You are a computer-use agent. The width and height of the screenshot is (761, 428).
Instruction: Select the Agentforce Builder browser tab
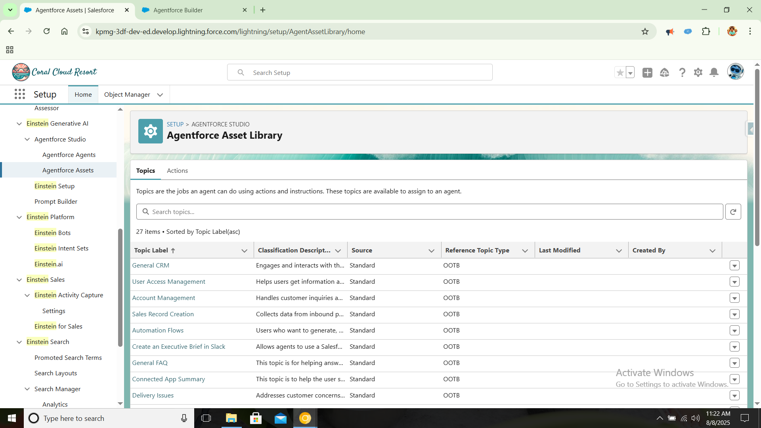[x=178, y=10]
